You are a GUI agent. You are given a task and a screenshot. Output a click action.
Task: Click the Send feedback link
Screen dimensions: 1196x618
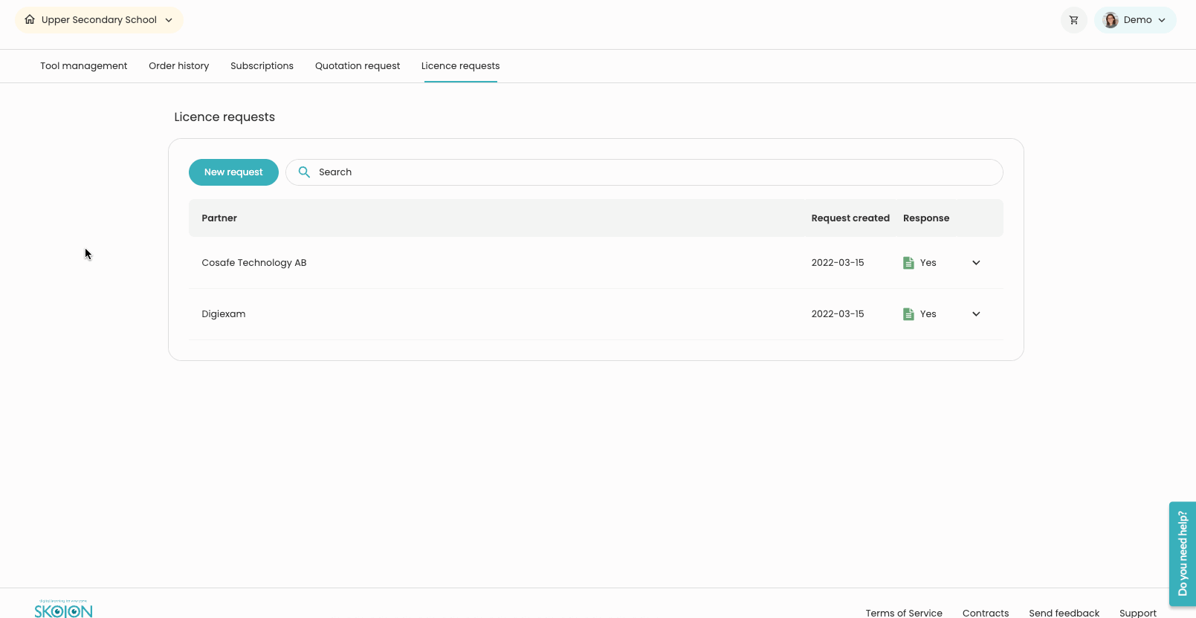click(1064, 612)
